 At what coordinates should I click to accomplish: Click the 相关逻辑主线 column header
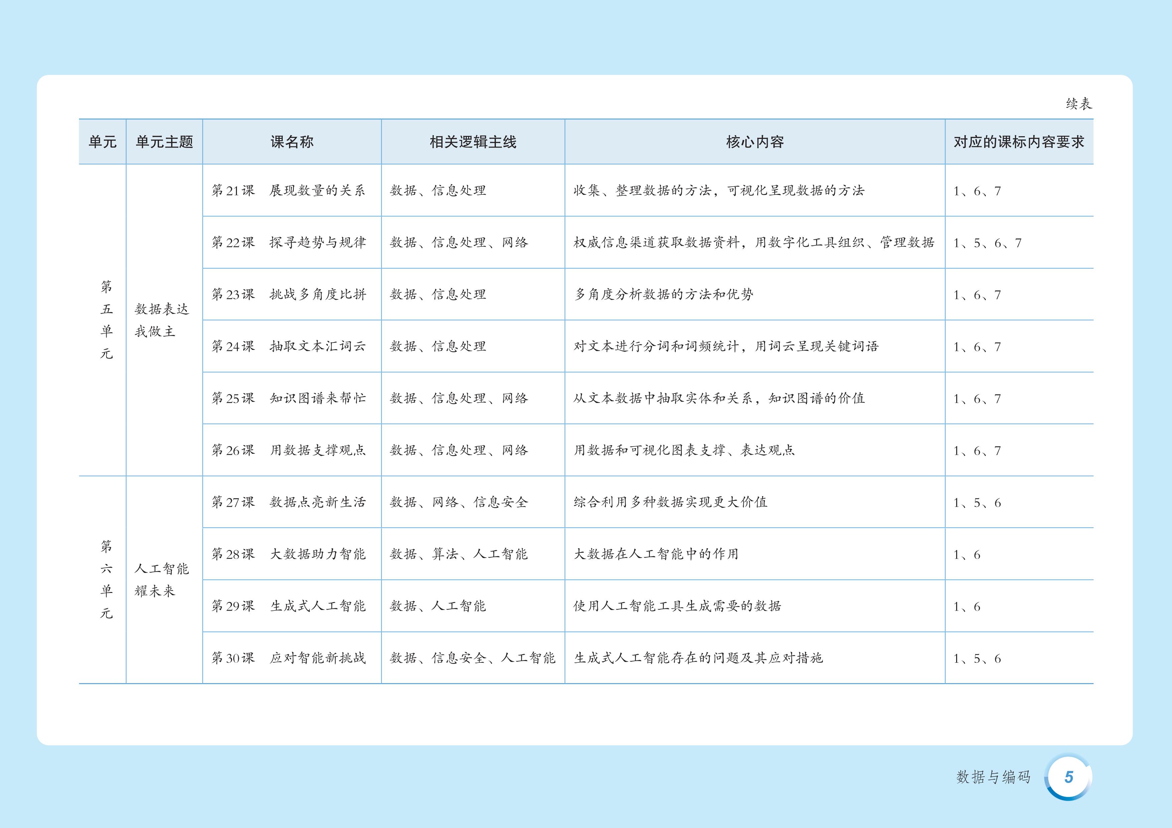click(x=473, y=142)
